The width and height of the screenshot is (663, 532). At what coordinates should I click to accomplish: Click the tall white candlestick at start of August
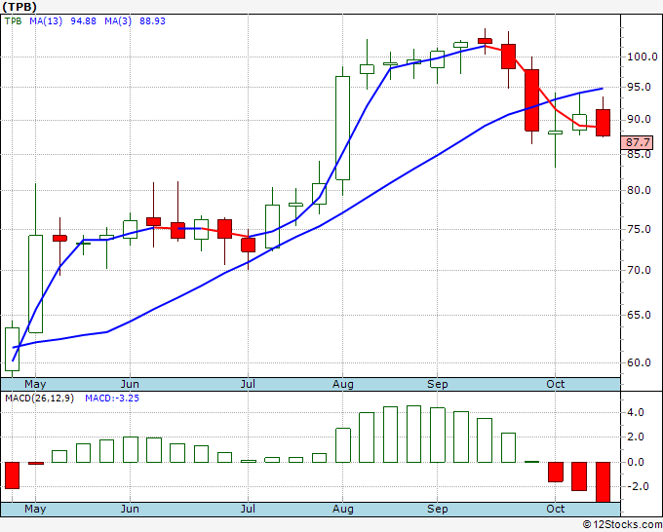(342, 128)
